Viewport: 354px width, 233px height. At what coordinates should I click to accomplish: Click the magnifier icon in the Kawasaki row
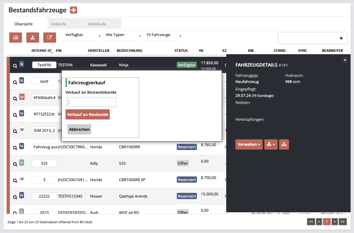pos(15,66)
